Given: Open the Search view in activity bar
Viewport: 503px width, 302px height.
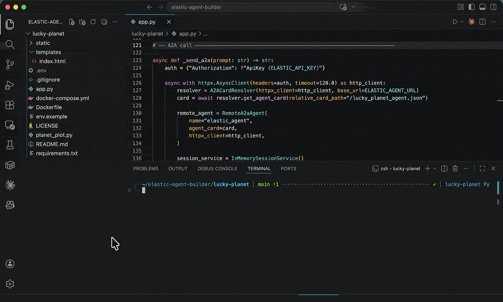Looking at the screenshot, I should 10,44.
